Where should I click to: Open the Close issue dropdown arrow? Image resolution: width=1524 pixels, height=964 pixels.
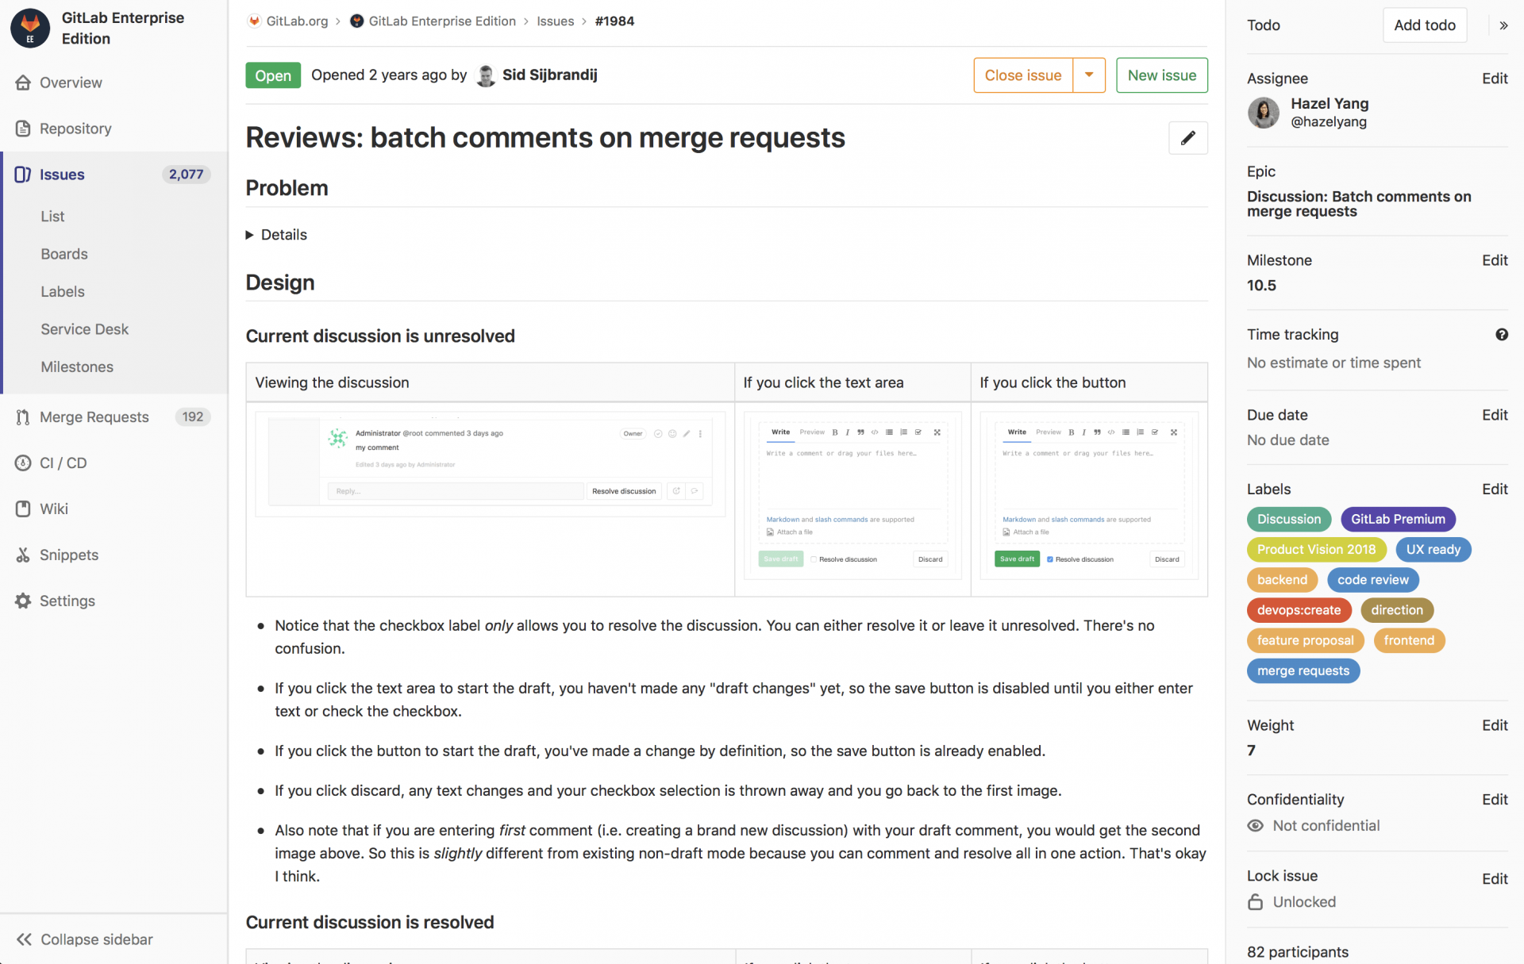point(1089,75)
